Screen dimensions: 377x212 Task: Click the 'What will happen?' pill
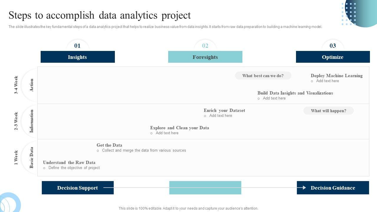click(x=328, y=111)
